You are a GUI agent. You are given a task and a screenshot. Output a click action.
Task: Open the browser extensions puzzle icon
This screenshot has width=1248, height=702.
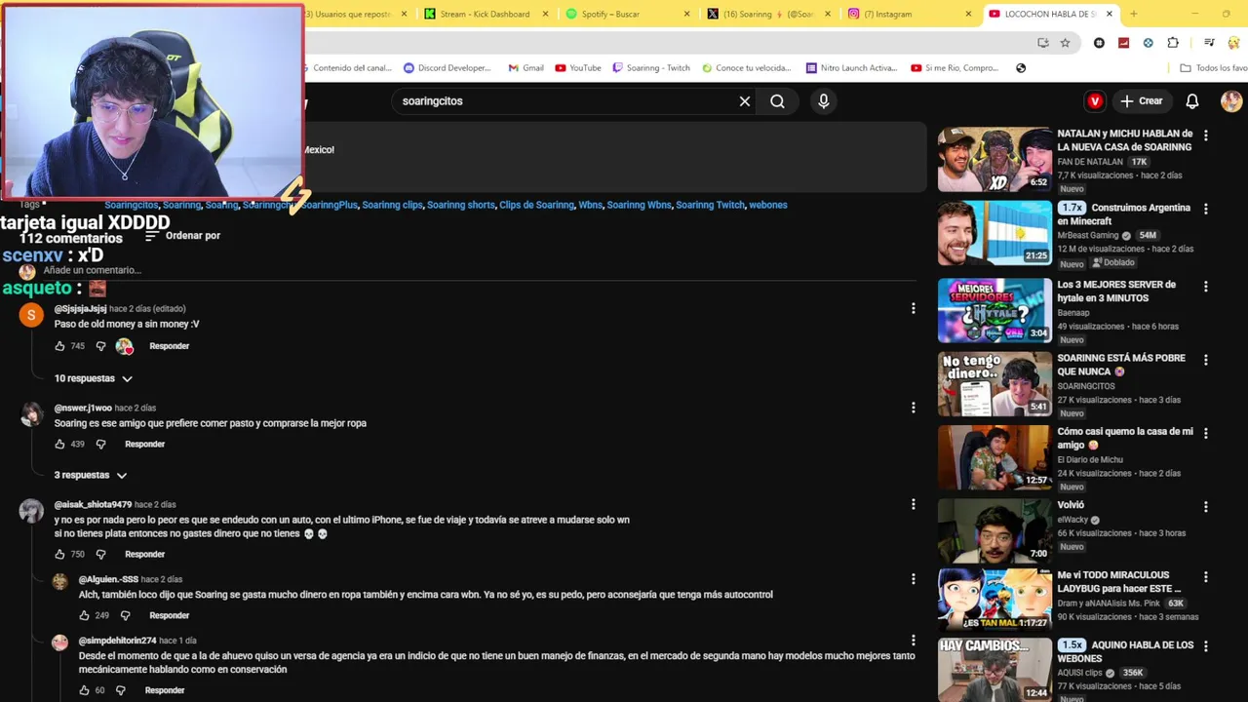[1173, 43]
